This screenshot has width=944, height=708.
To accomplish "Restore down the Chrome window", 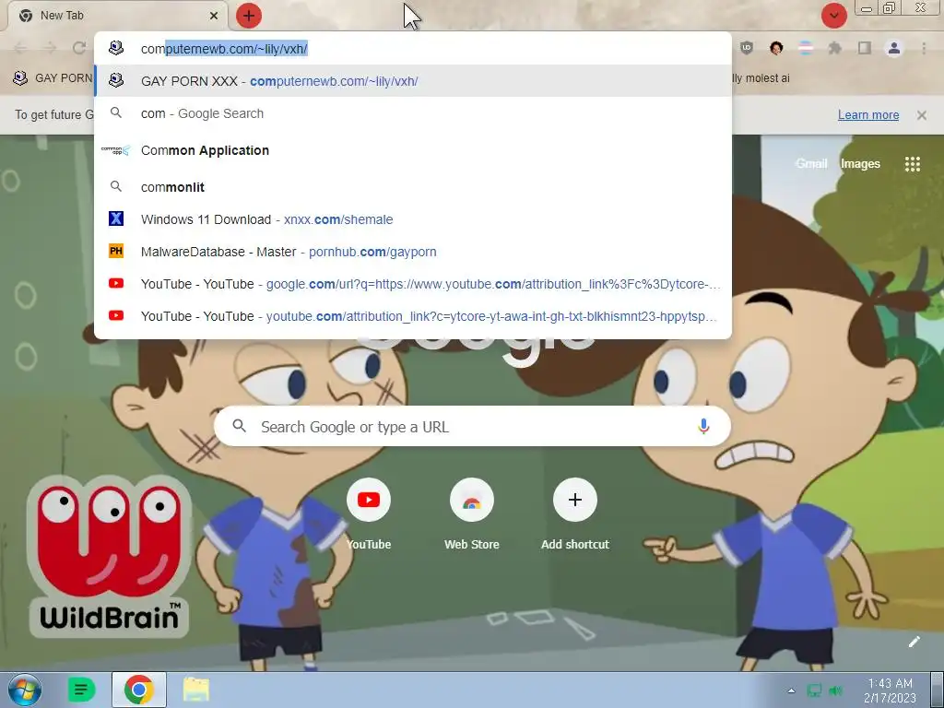I will coord(890,8).
